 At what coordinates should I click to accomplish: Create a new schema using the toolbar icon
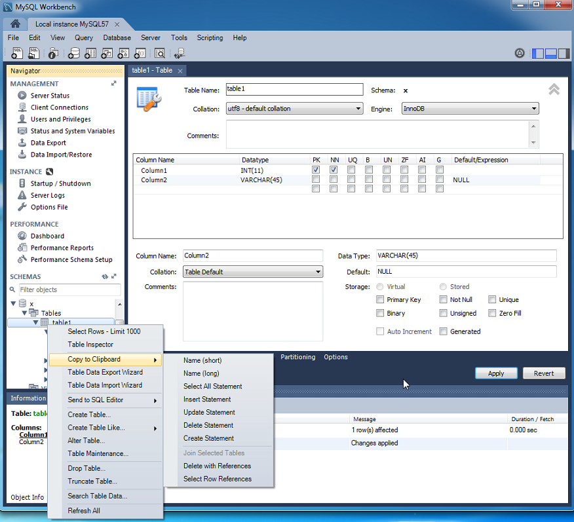click(x=73, y=53)
